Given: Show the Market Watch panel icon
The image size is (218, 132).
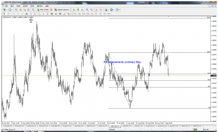Looking at the screenshot, I should [16, 10].
